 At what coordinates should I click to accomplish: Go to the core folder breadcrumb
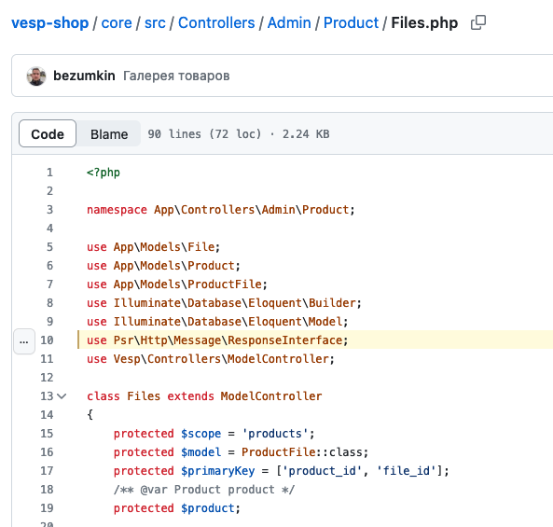(117, 23)
